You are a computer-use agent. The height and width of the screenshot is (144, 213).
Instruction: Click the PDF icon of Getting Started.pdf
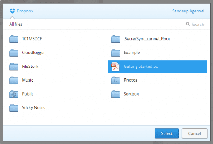click(x=115, y=67)
